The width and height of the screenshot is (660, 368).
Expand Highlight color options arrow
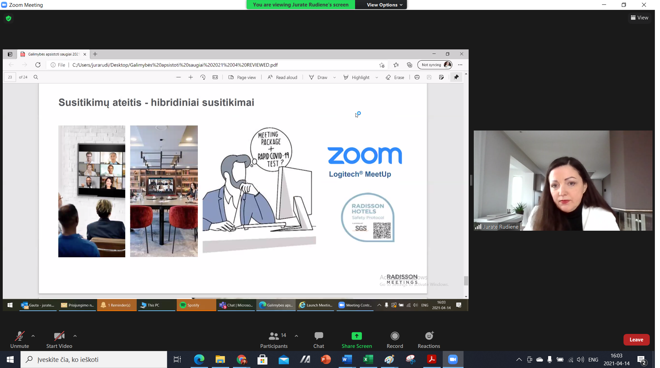pos(377,77)
